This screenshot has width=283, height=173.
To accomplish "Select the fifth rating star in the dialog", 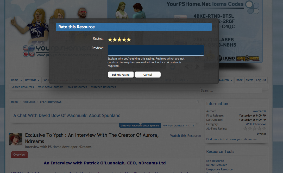I will (x=129, y=40).
